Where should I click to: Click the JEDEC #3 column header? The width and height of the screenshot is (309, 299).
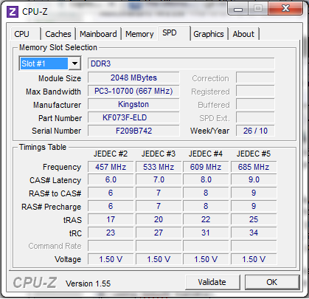tap(159, 154)
